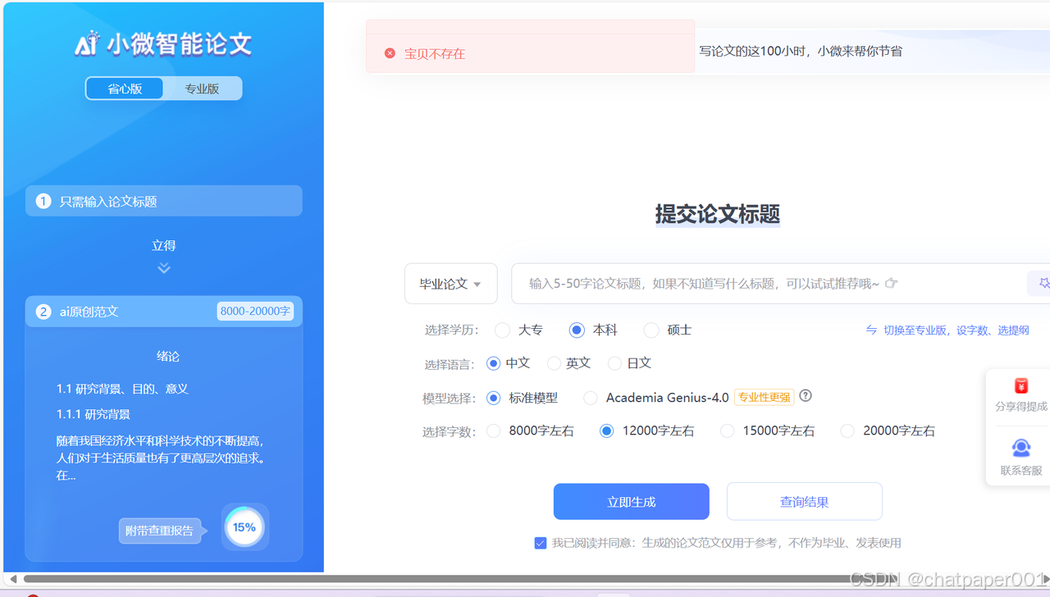
Task: Click the AI logo icon in sidebar
Action: coord(87,43)
